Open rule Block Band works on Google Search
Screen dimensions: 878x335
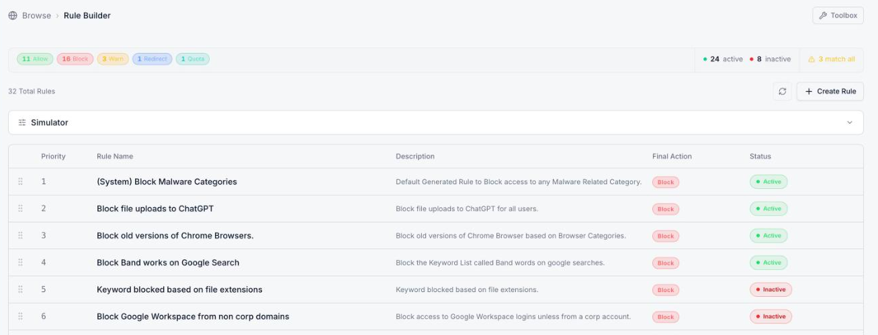coord(168,263)
